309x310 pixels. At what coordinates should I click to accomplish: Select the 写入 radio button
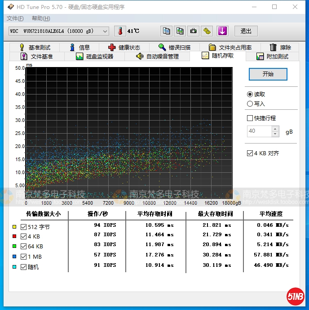[250, 103]
